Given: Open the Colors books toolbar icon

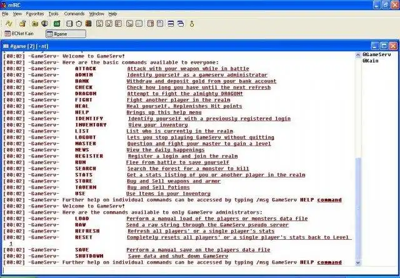Looking at the screenshot, I should (x=89, y=24).
